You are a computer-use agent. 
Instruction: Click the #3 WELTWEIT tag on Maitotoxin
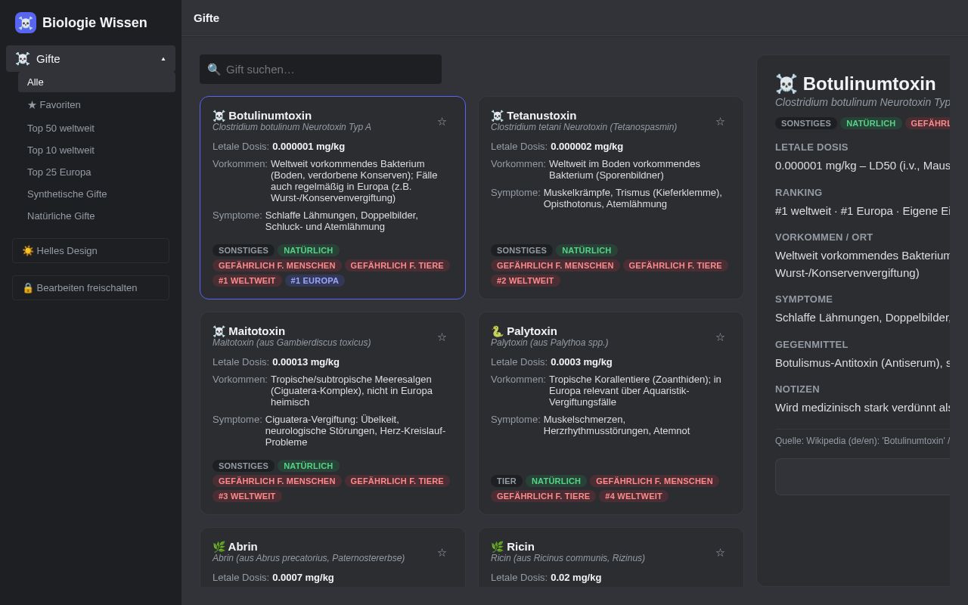point(247,496)
